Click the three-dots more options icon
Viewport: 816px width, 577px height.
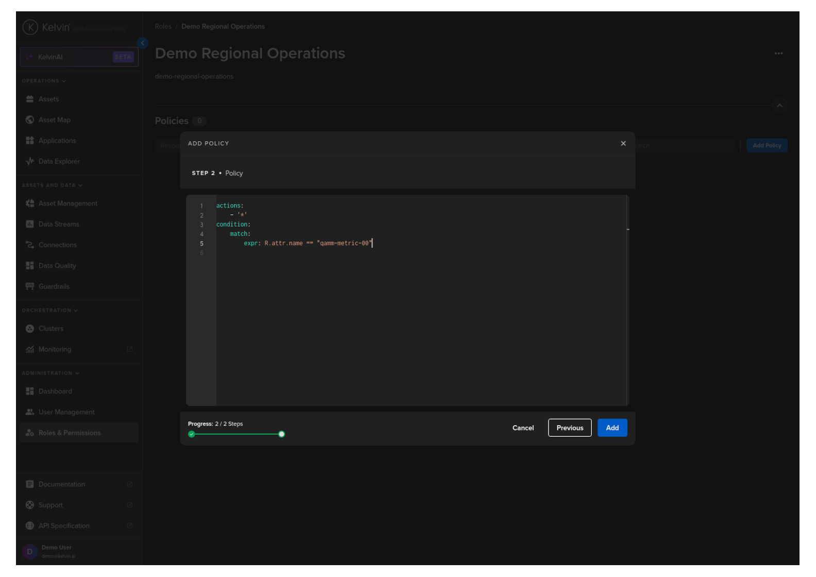(x=778, y=54)
